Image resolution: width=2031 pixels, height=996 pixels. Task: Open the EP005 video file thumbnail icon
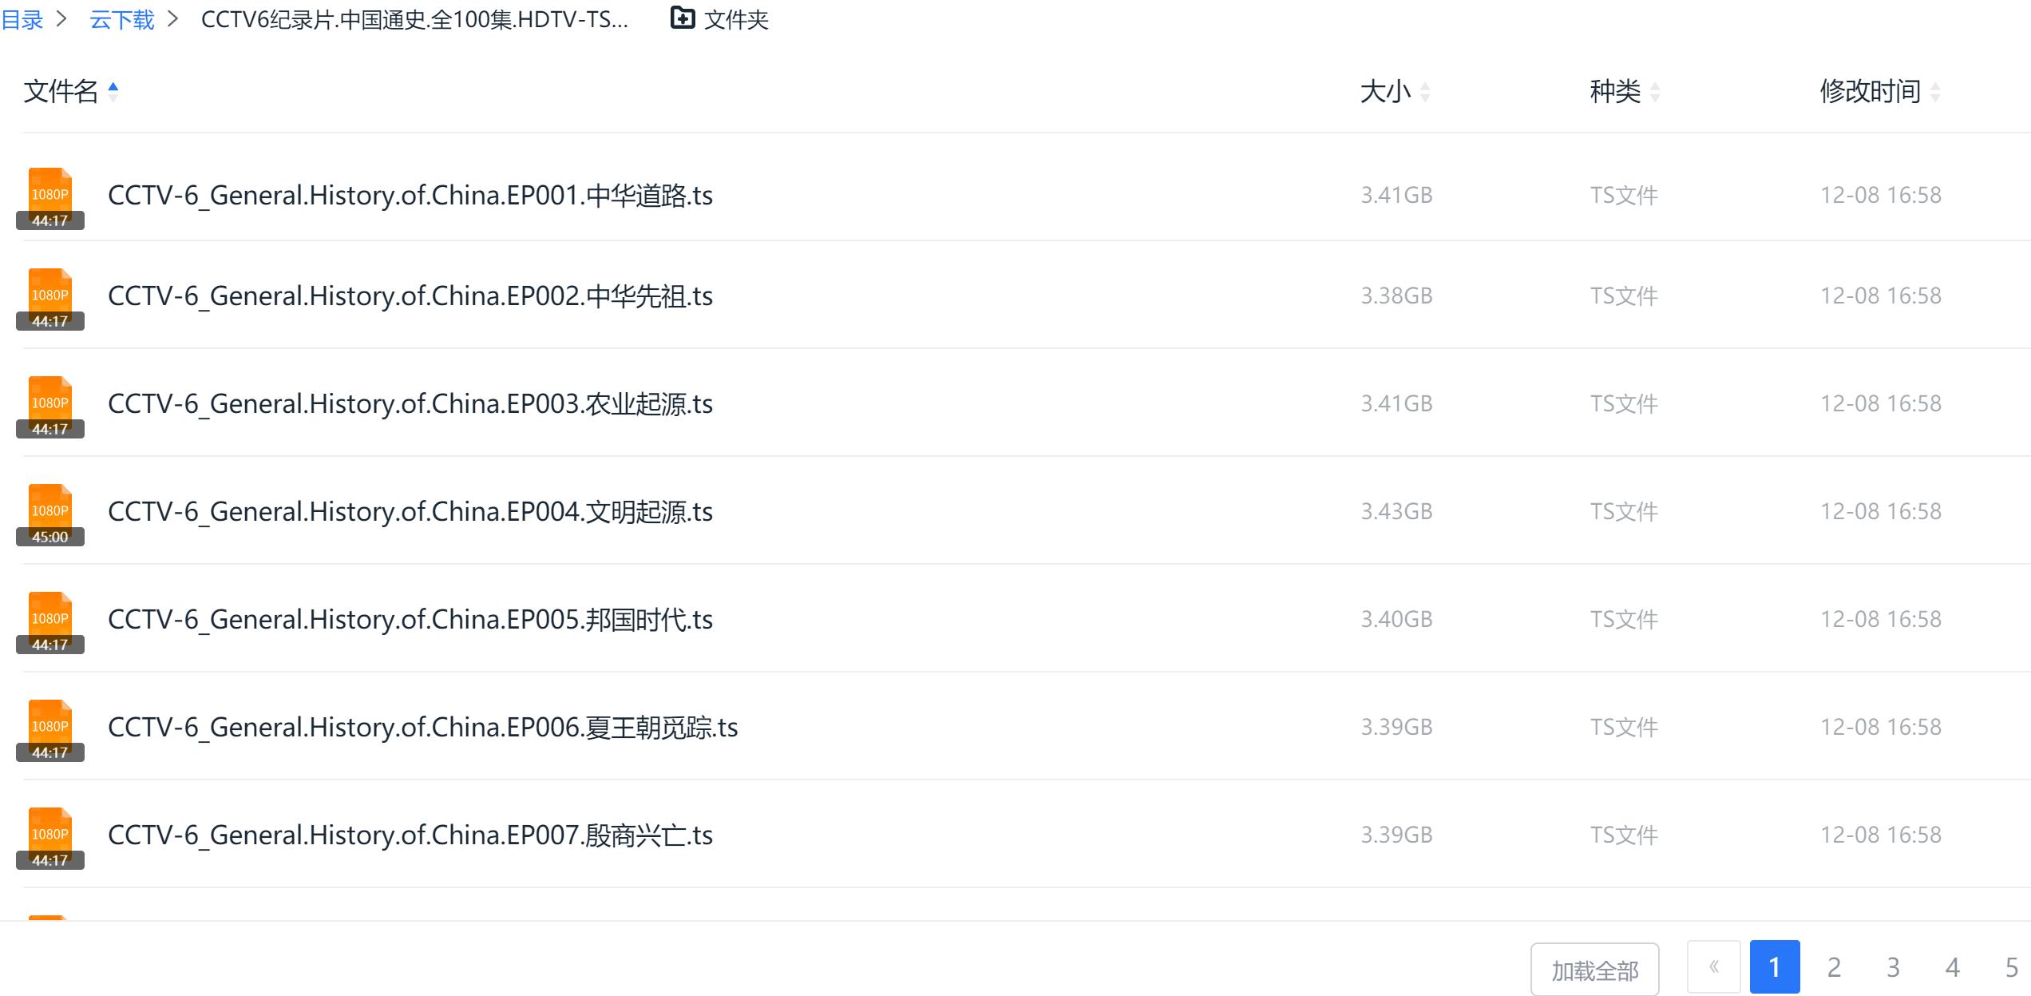click(50, 622)
